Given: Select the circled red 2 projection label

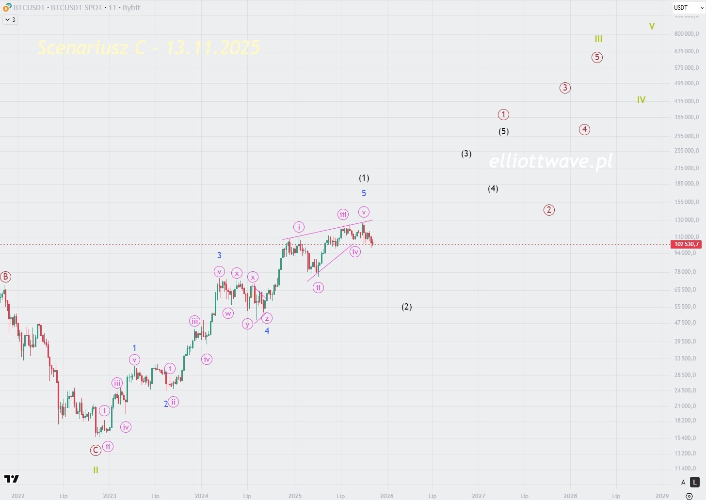Looking at the screenshot, I should tap(548, 210).
